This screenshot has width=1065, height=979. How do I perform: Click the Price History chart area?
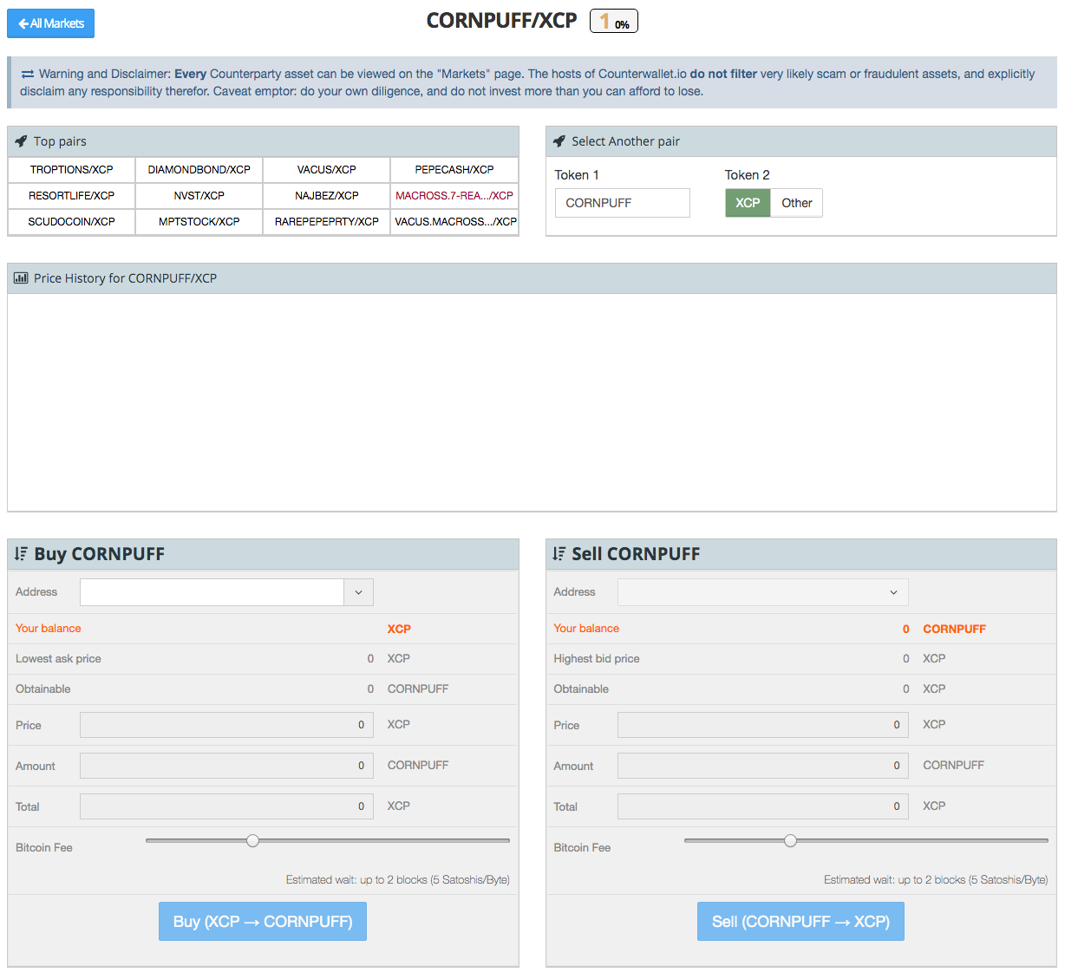532,402
